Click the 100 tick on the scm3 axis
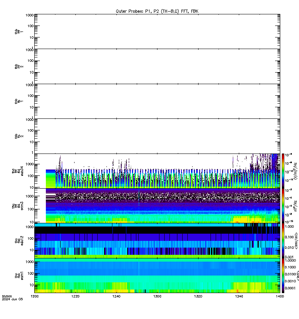 [31, 209]
